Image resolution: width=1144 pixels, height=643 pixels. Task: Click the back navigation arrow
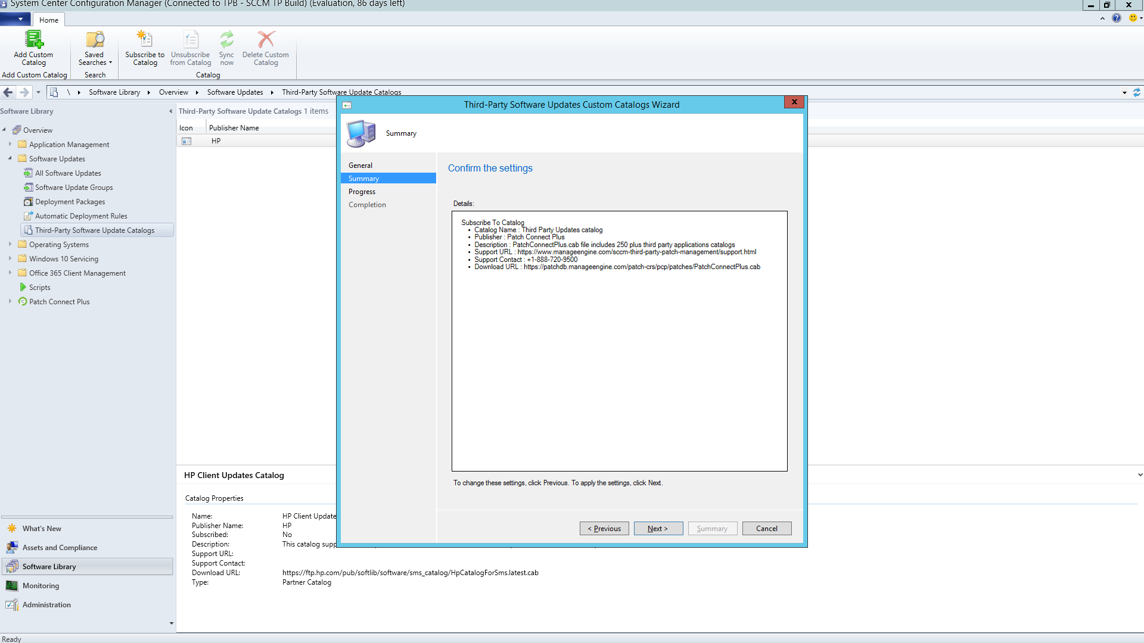coord(8,92)
